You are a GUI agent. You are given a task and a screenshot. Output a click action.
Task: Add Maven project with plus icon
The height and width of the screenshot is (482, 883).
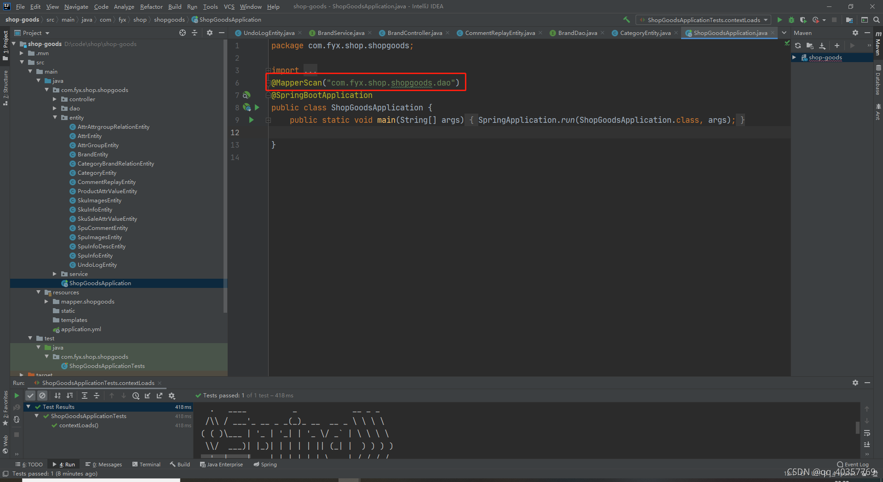[837, 46]
